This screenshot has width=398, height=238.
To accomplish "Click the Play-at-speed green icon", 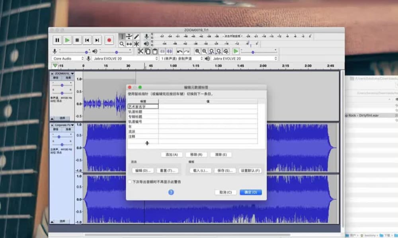I will [x=236, y=51].
